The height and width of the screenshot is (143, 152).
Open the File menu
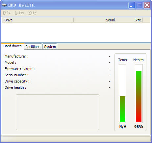(7, 13)
